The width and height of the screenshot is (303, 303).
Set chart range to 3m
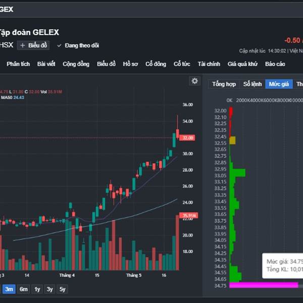coord(9,289)
